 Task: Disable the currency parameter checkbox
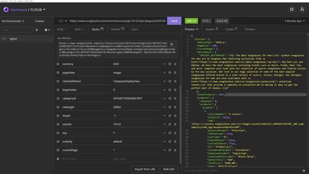[x=169, y=64]
